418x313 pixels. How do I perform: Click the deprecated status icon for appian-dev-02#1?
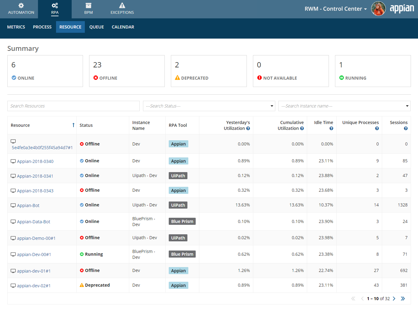[x=82, y=285]
